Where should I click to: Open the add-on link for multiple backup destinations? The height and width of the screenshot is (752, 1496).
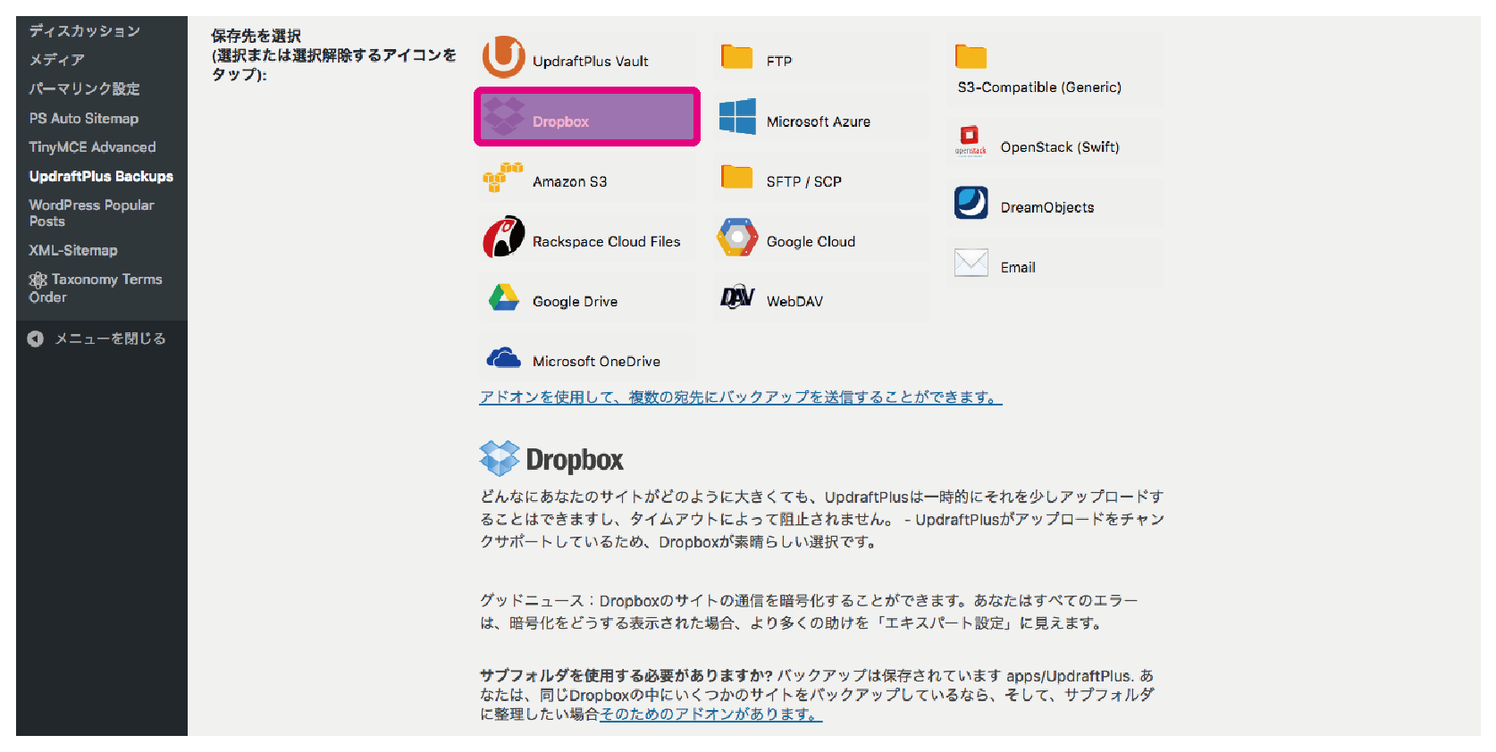click(x=741, y=397)
